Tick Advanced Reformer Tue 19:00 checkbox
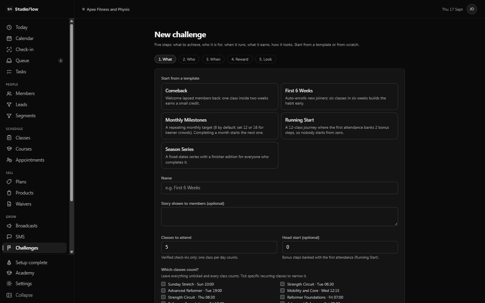Viewport: 485px width, 303px height. tap(163, 291)
